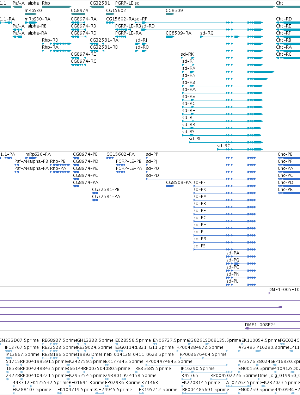Click transcript sd-RG label
The width and height of the screenshot is (300, 395).
tap(189, 104)
